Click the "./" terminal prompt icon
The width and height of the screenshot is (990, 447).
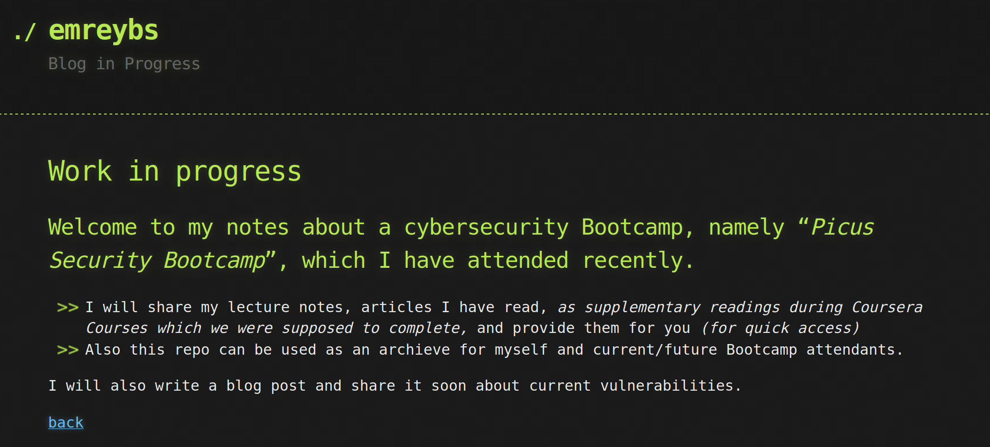25,31
